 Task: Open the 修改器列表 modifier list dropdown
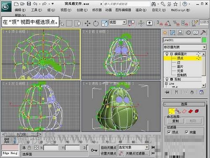pos(185,47)
